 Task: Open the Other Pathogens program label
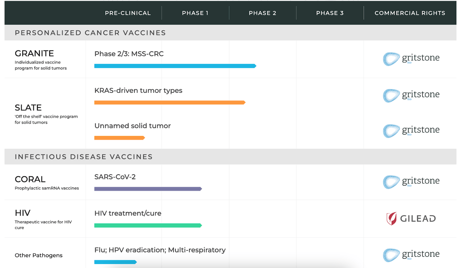39,255
